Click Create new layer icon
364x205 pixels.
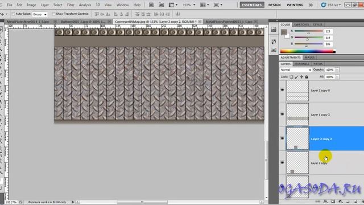click(355, 202)
